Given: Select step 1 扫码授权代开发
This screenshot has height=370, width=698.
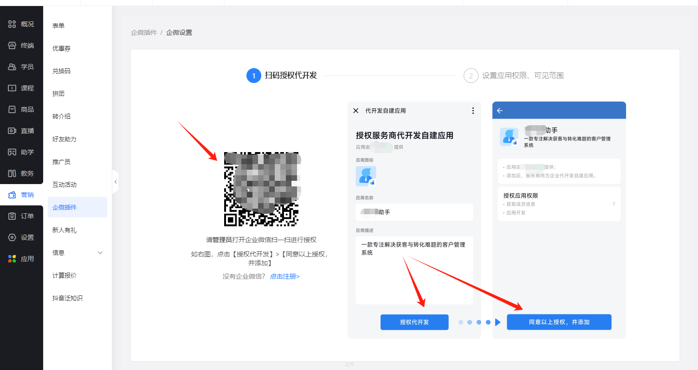Looking at the screenshot, I should point(282,76).
